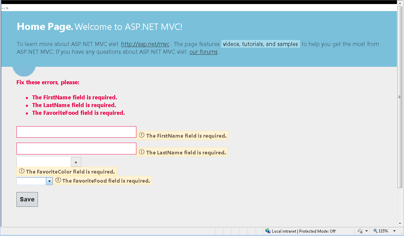Click the FavoriteColor combo box text area
The width and height of the screenshot is (404, 236).
point(44,162)
